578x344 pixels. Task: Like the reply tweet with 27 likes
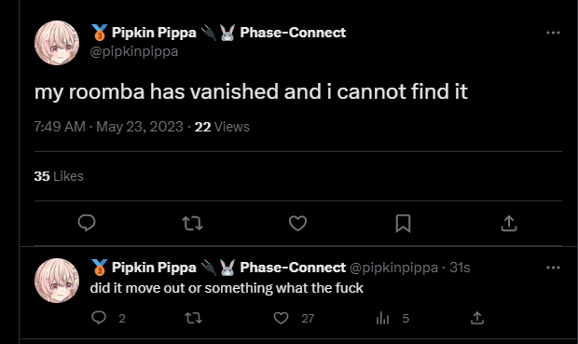coord(281,318)
